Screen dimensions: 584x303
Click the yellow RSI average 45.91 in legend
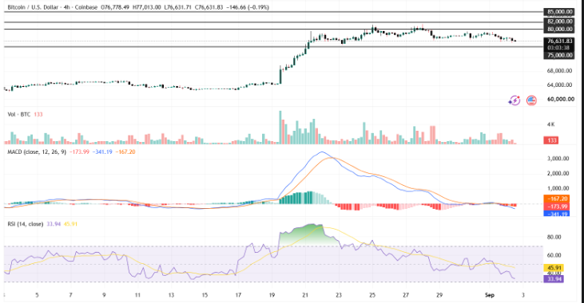(70, 224)
